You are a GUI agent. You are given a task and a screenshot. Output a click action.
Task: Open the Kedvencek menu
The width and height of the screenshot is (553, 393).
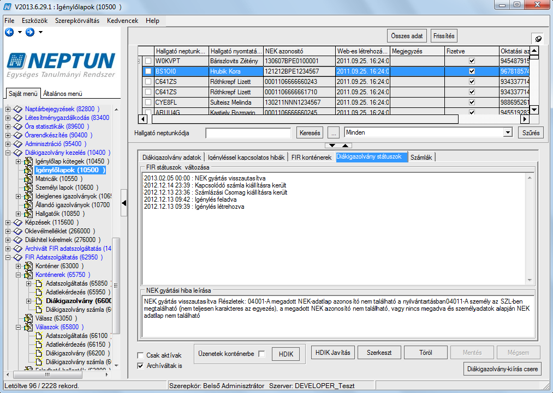(123, 21)
